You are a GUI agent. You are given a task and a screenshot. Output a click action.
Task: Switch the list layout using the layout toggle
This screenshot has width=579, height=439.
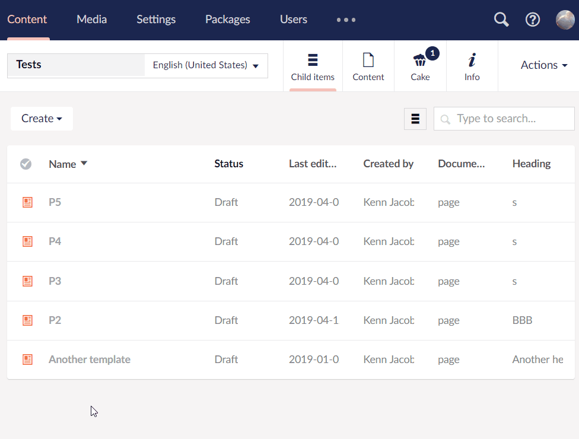pos(415,119)
